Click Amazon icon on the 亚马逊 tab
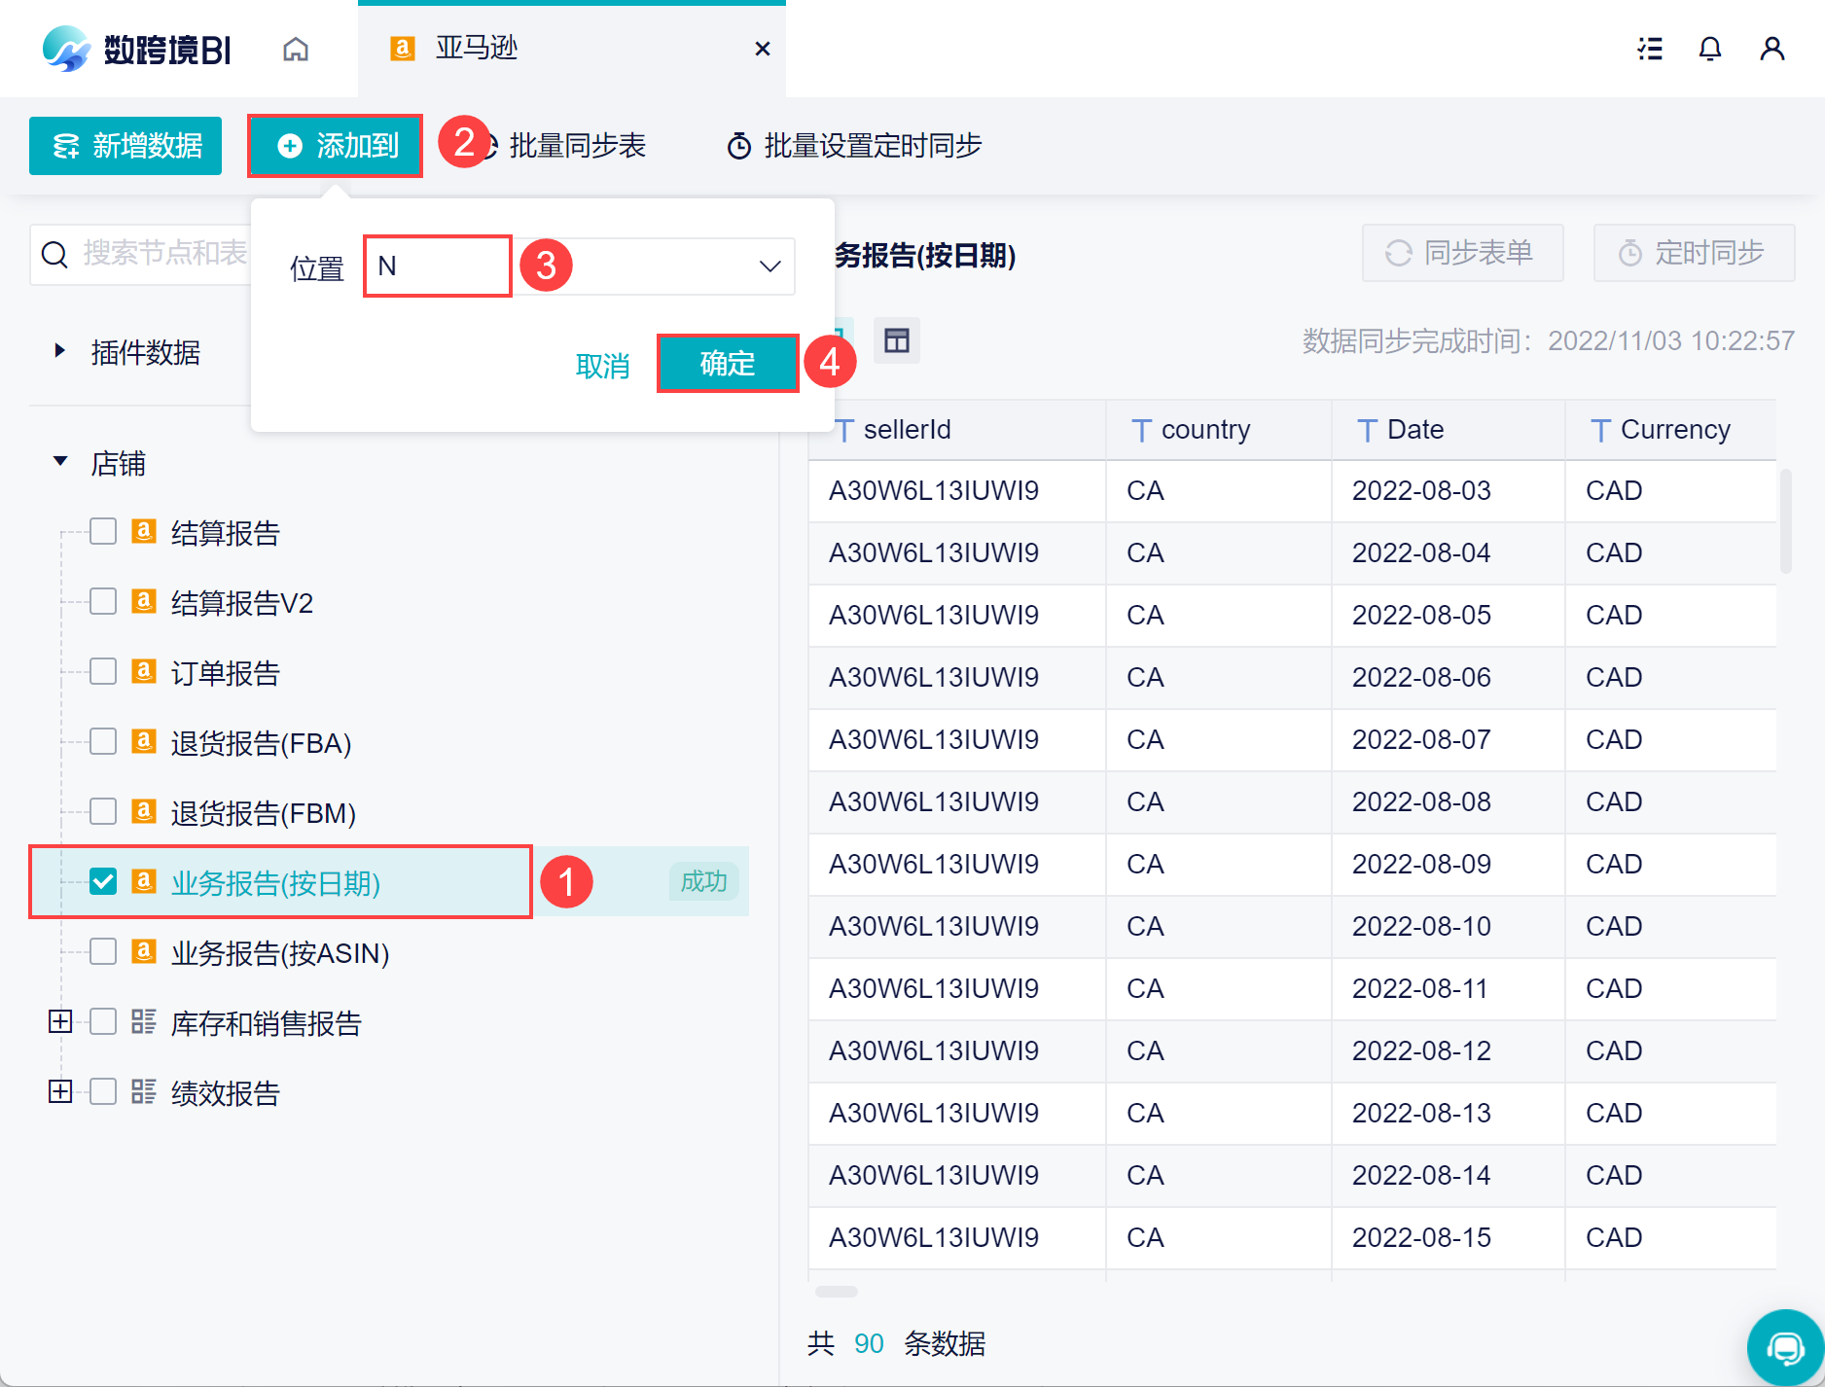Image resolution: width=1825 pixels, height=1387 pixels. pos(403,49)
